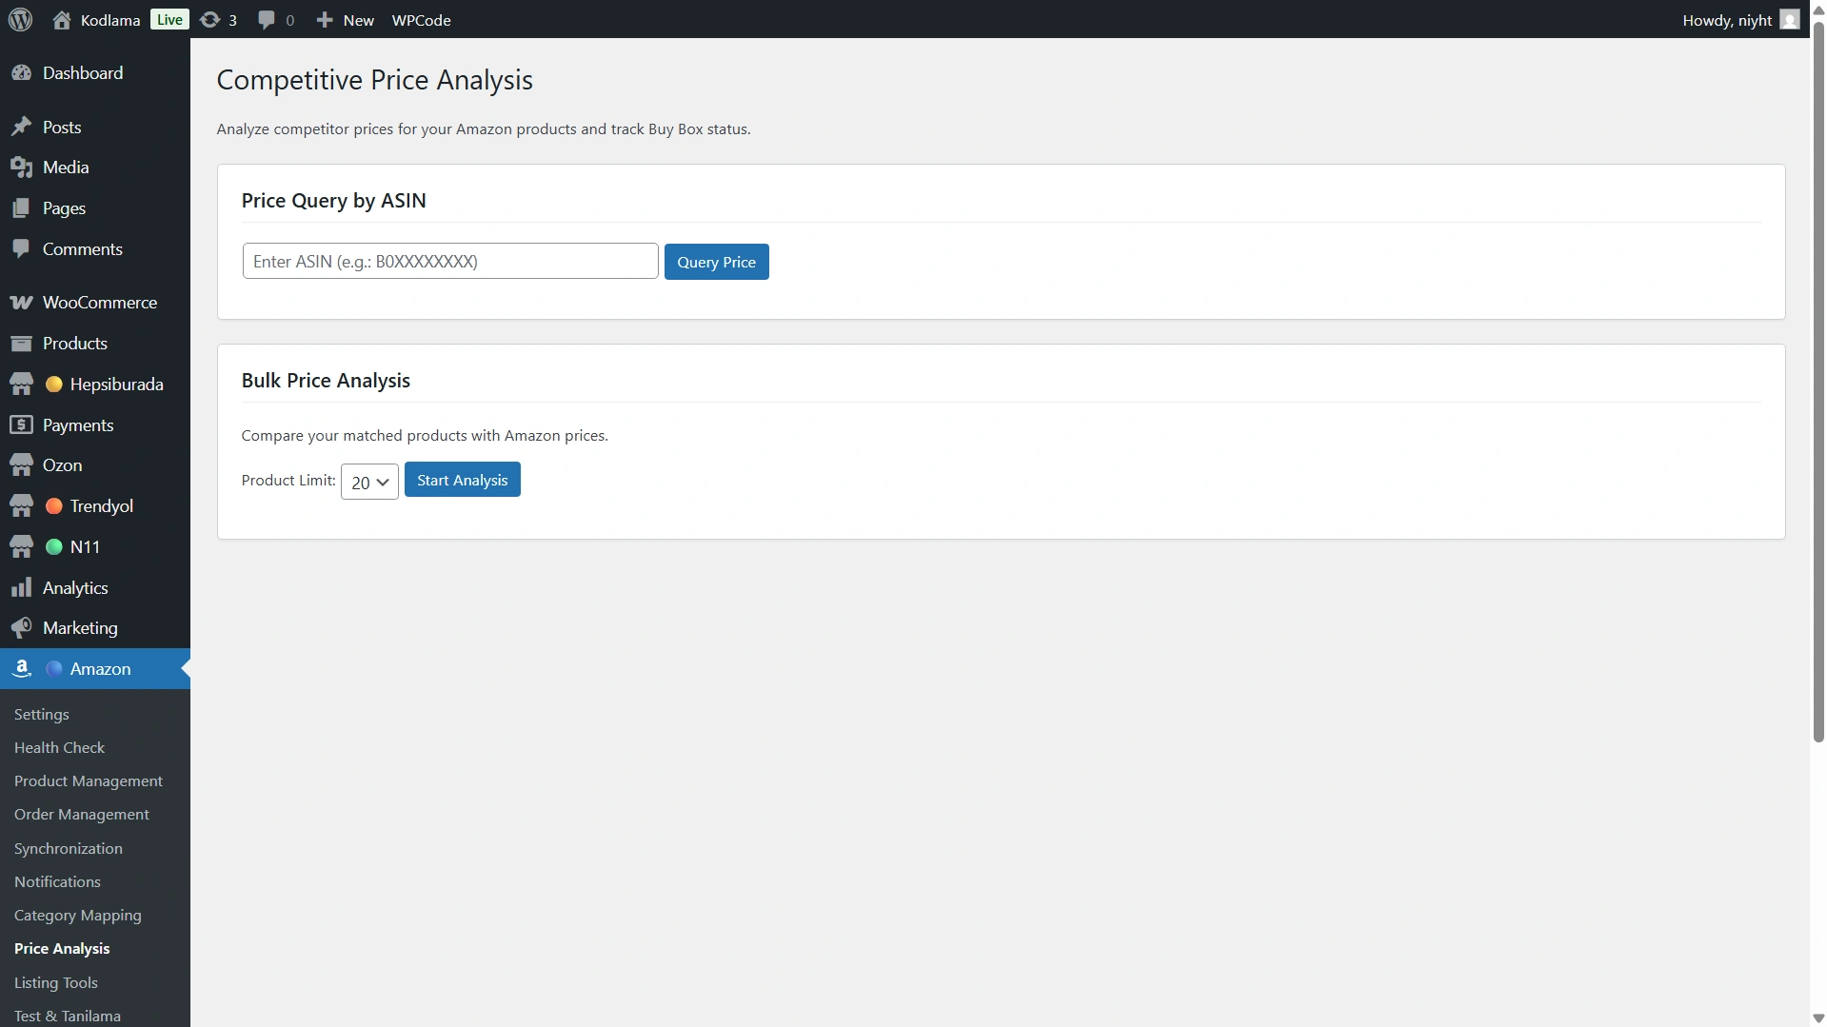The height and width of the screenshot is (1027, 1827).
Task: Start the bulk analysis
Action: point(462,480)
